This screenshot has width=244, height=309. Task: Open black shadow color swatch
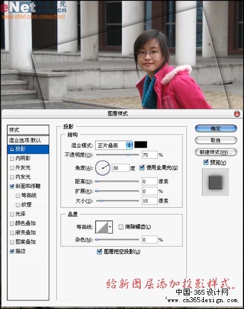140,145
